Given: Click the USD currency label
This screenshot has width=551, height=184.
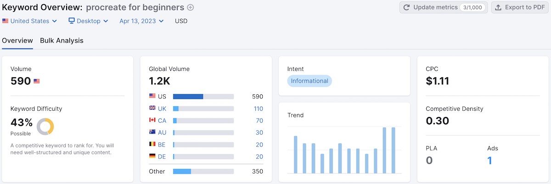Looking at the screenshot, I should click(181, 21).
